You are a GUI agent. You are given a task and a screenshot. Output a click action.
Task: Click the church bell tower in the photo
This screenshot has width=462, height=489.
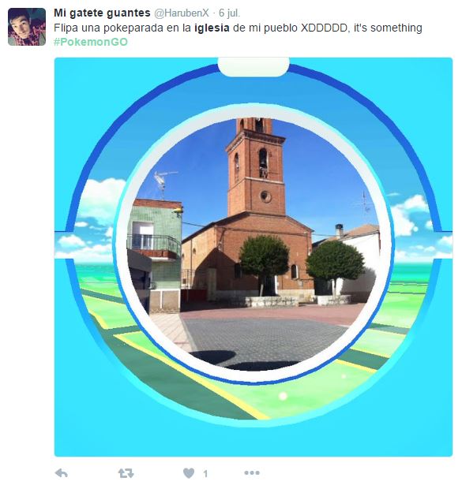[256, 167]
